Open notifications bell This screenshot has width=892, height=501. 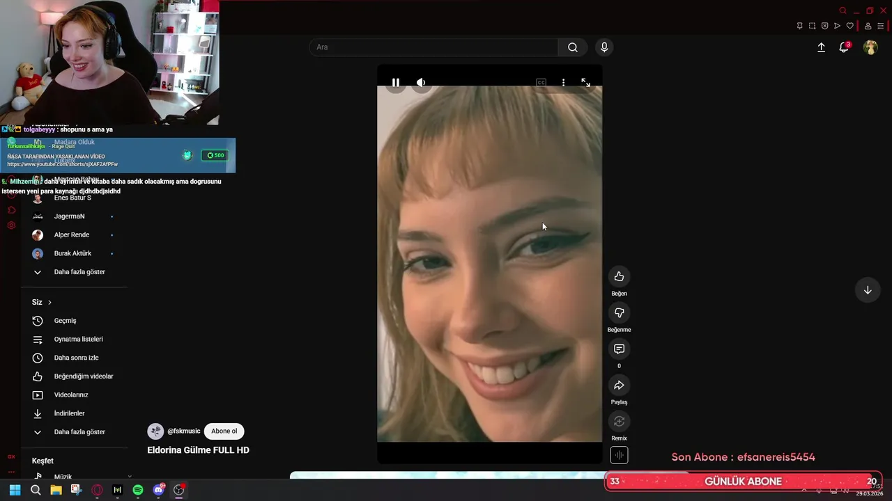pyautogui.click(x=844, y=47)
